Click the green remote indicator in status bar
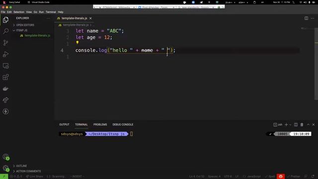318x179 pixels. click(x=4, y=177)
